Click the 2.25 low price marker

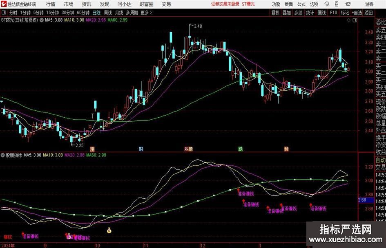(x=80, y=145)
